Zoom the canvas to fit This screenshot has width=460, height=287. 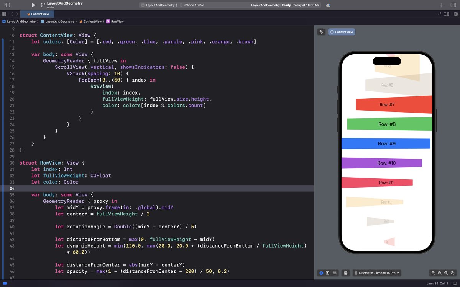(x=446, y=273)
